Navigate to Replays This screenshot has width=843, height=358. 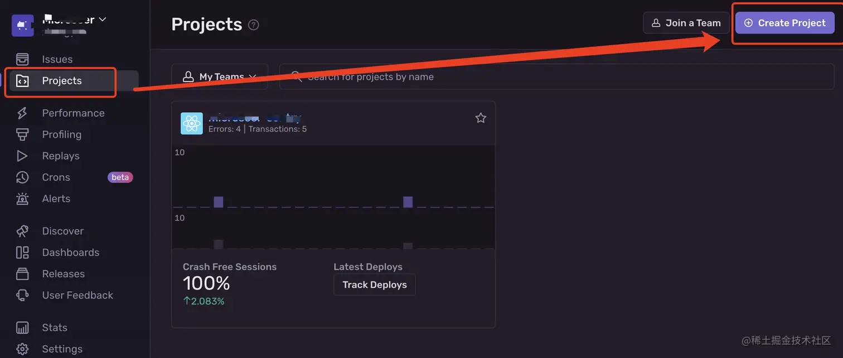[x=61, y=156]
